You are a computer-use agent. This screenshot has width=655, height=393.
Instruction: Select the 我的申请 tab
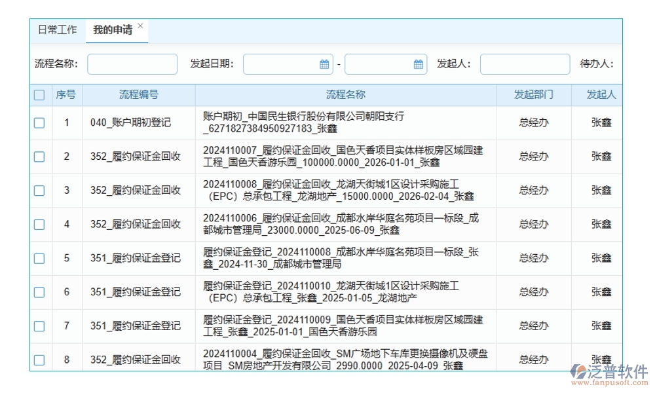[111, 29]
